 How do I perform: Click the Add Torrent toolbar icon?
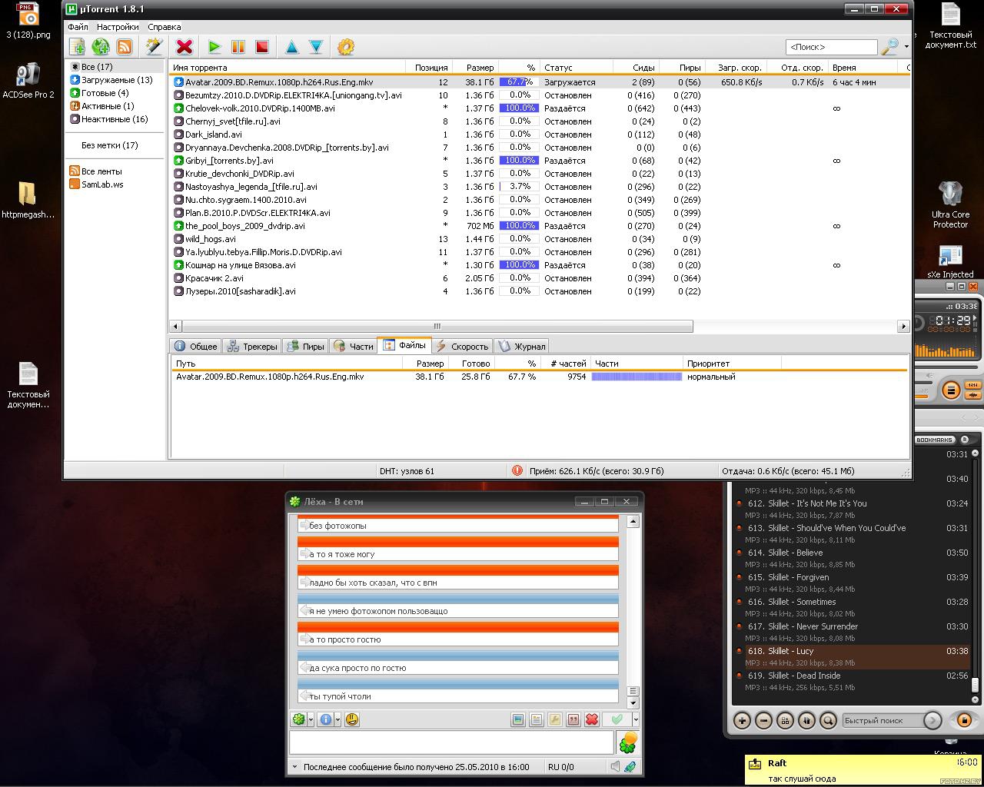[x=77, y=47]
